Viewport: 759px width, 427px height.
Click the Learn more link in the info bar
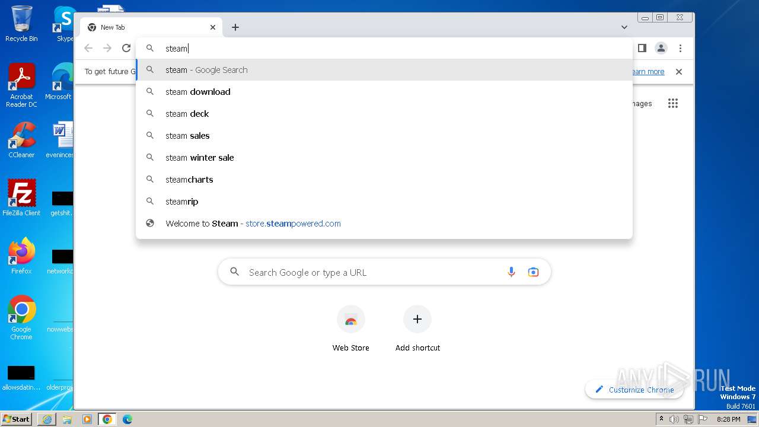(648, 72)
